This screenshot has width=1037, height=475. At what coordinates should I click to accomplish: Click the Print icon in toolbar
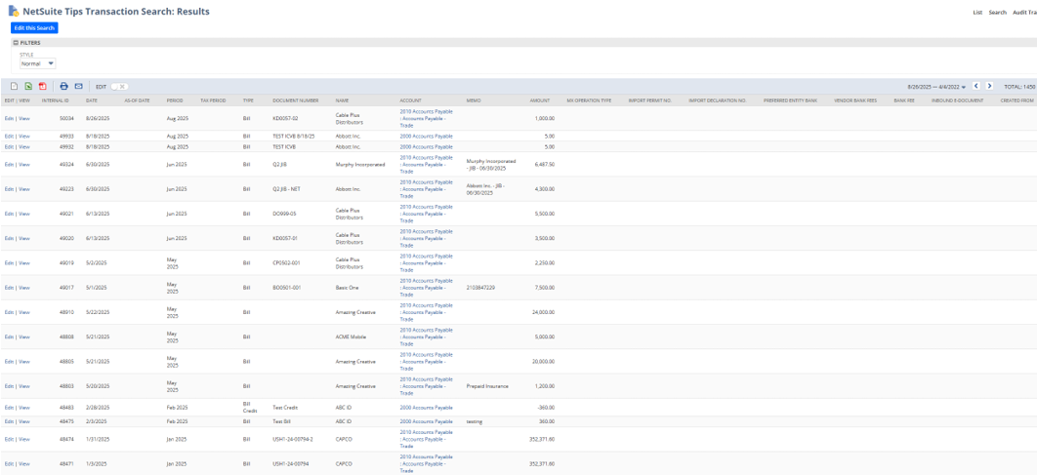(63, 86)
